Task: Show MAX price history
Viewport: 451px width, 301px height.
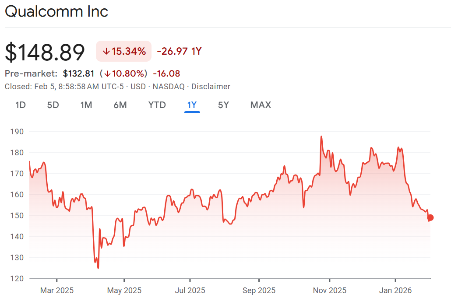Action: coord(261,105)
